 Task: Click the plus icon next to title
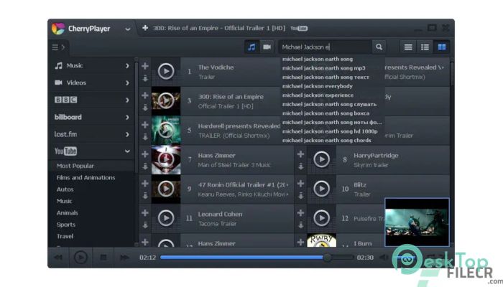[x=145, y=28]
